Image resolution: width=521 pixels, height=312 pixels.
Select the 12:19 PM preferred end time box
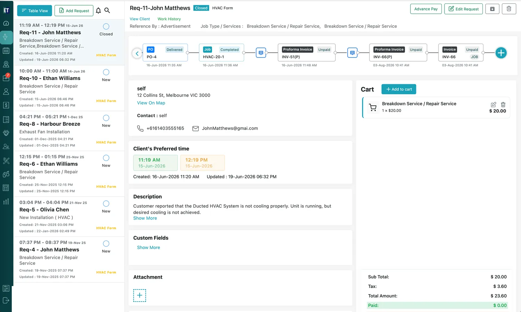(x=202, y=163)
